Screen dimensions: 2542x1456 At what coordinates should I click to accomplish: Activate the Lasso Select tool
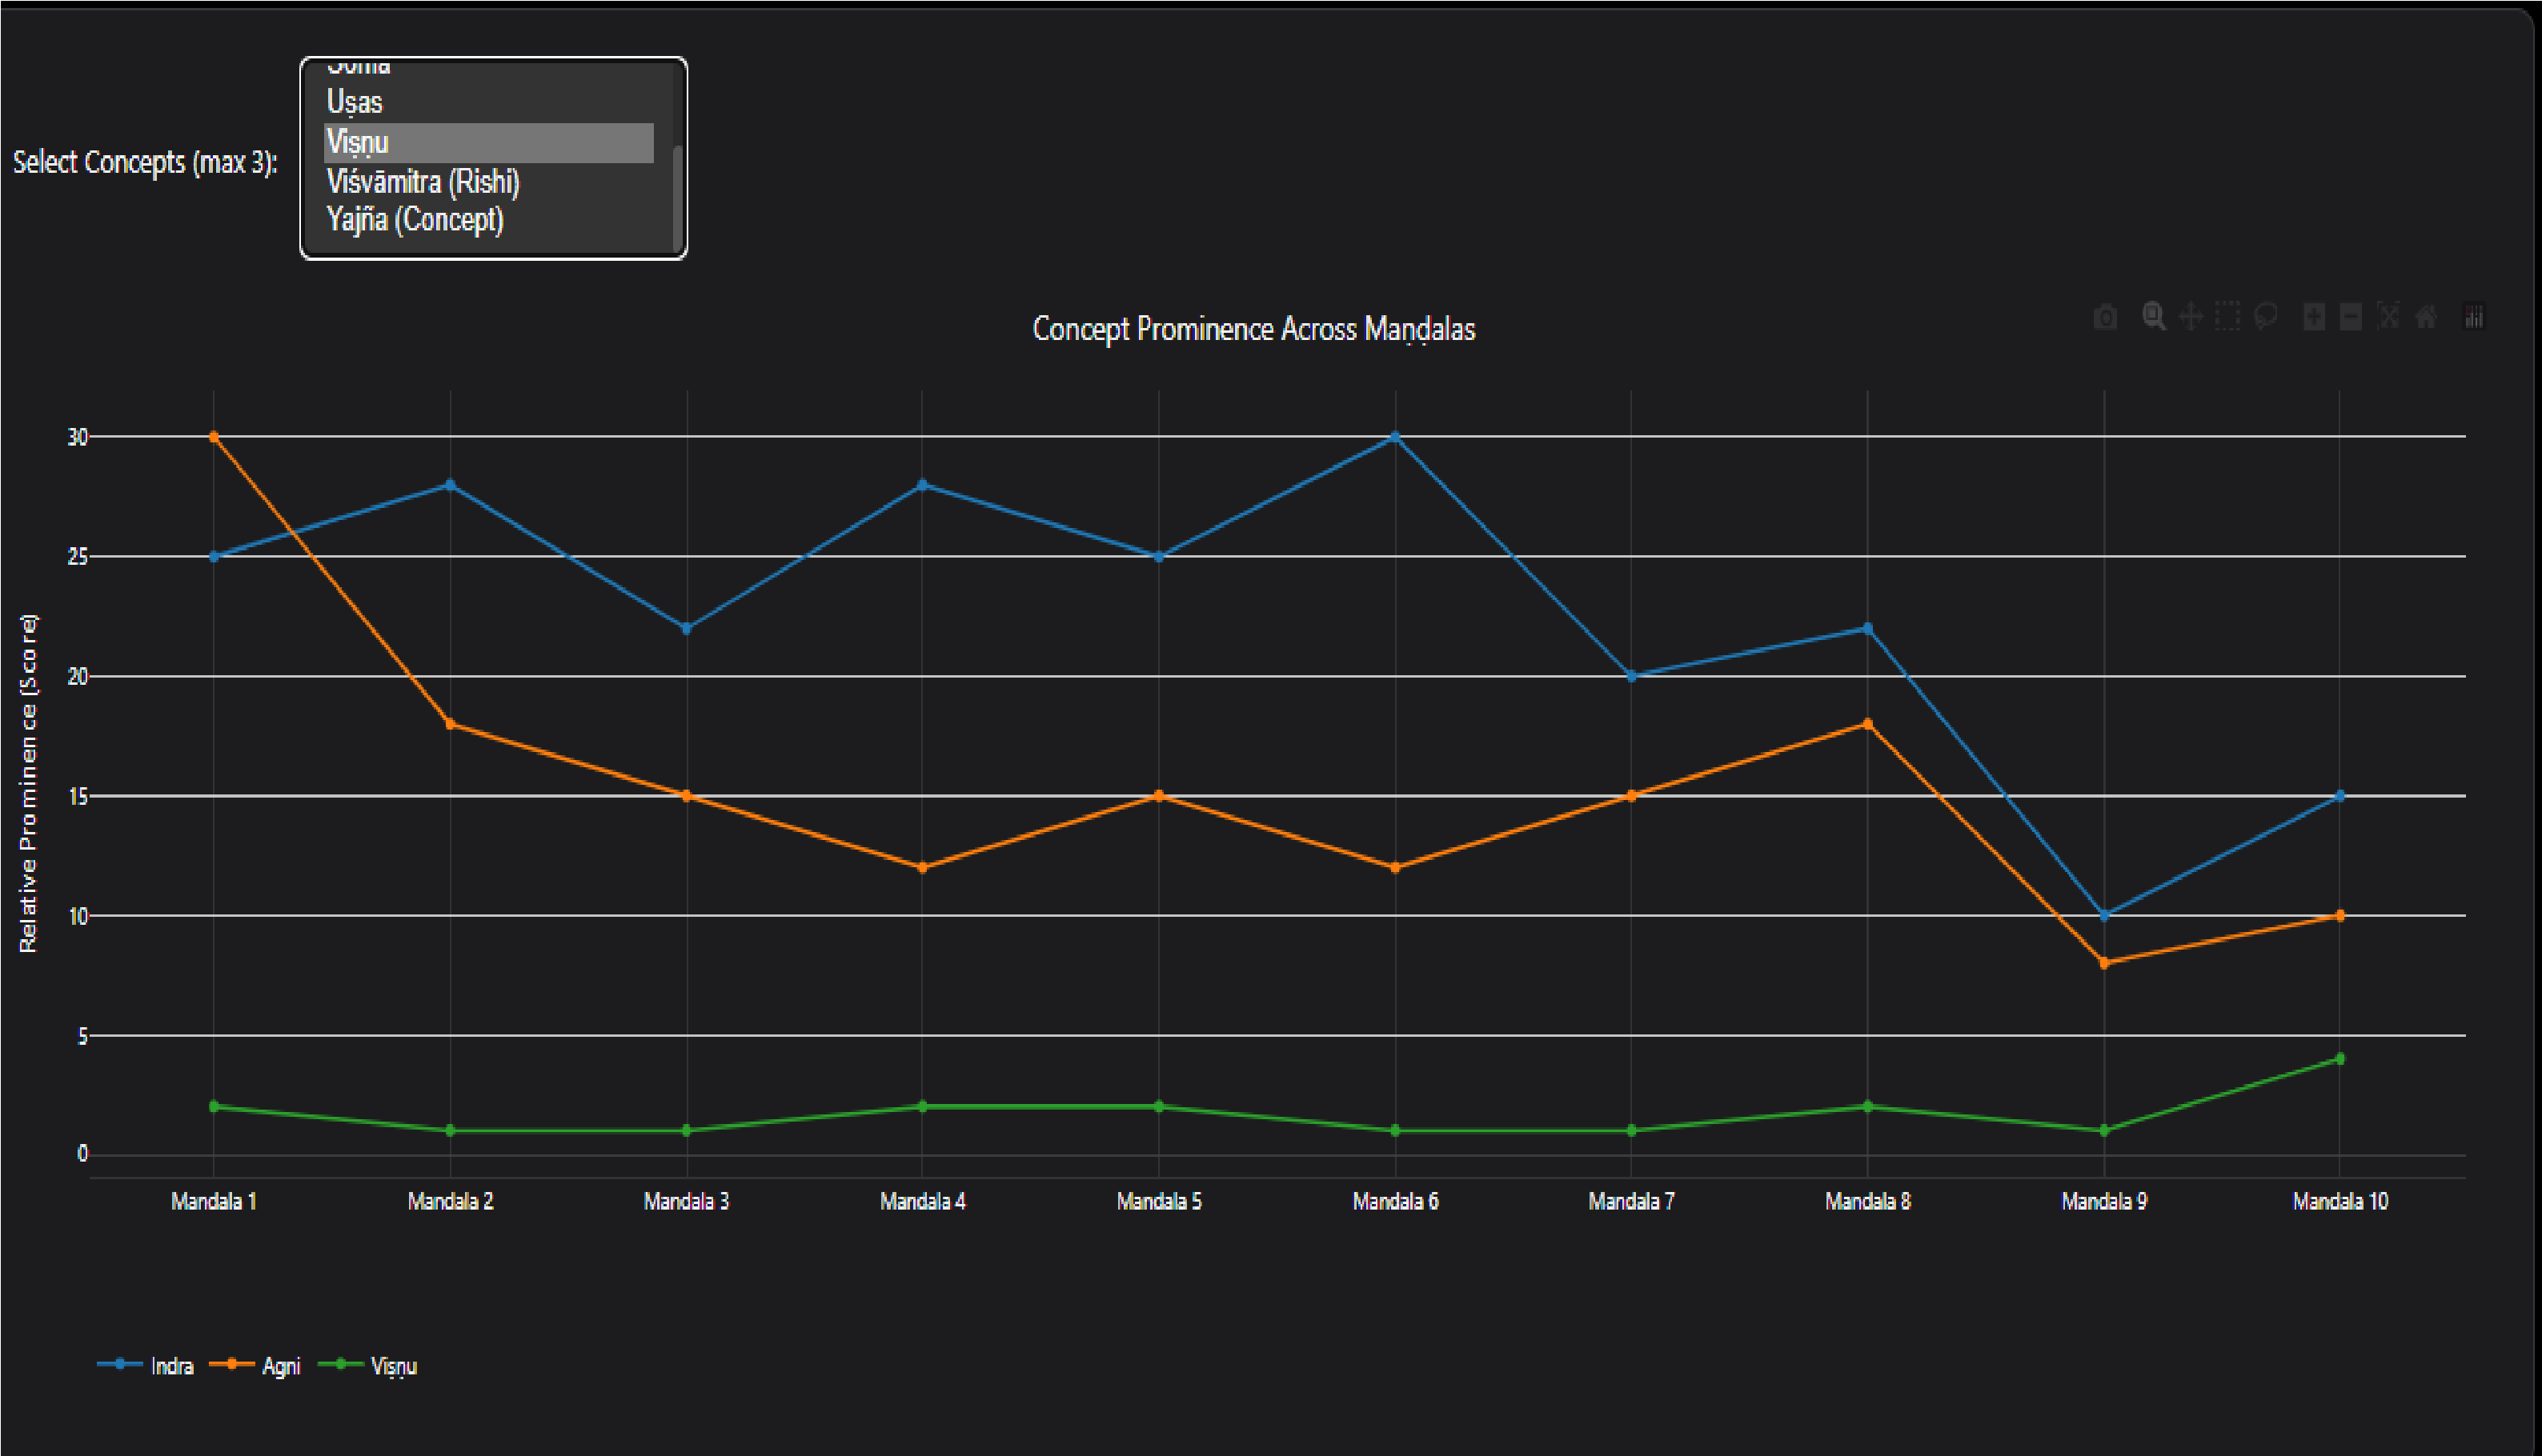click(2266, 317)
